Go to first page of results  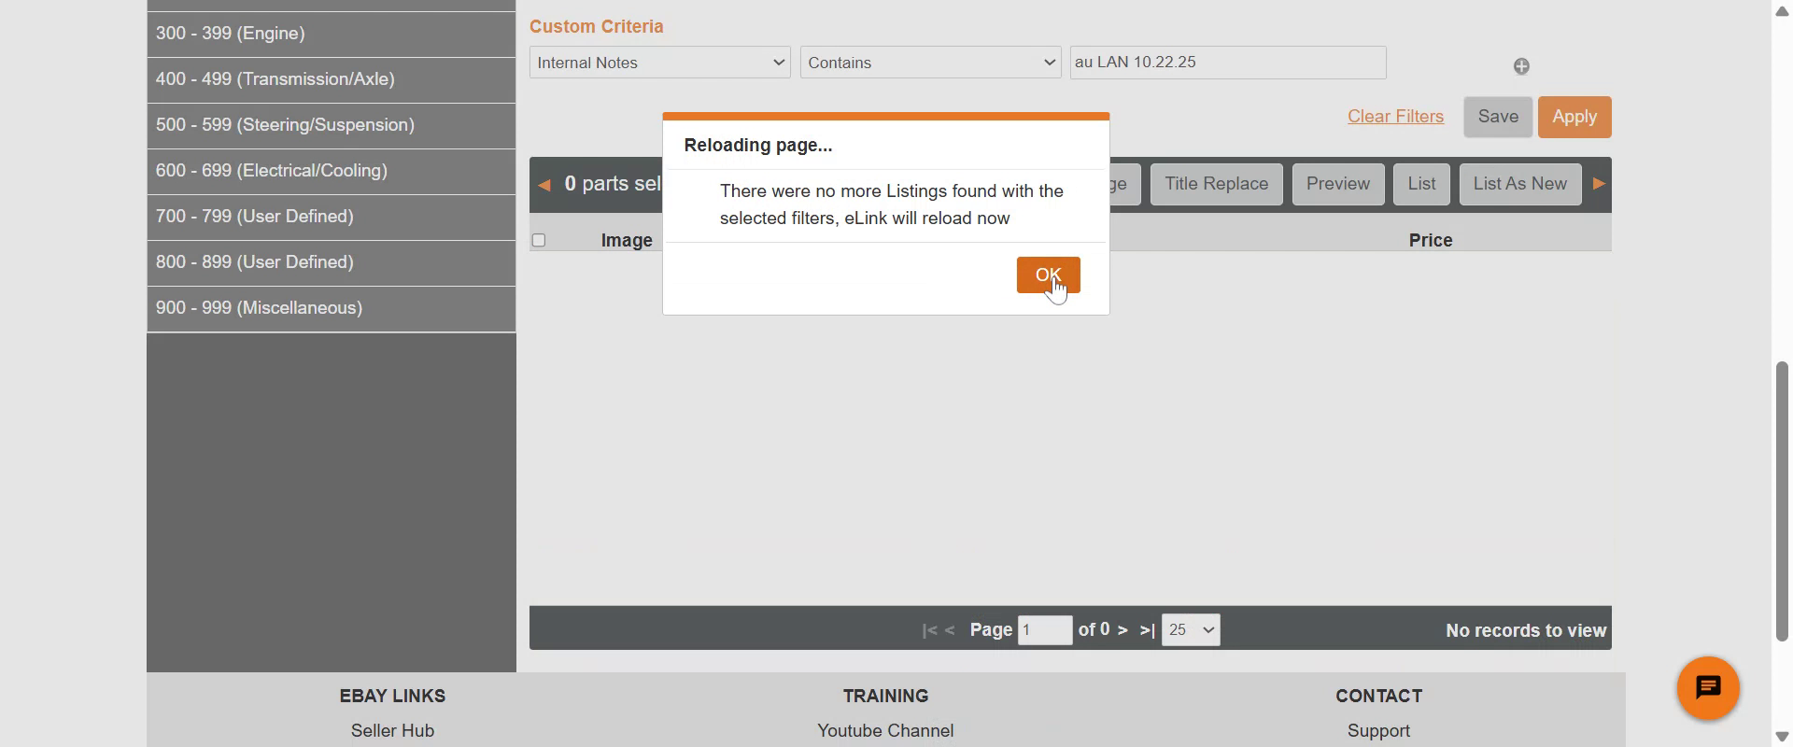tap(928, 630)
